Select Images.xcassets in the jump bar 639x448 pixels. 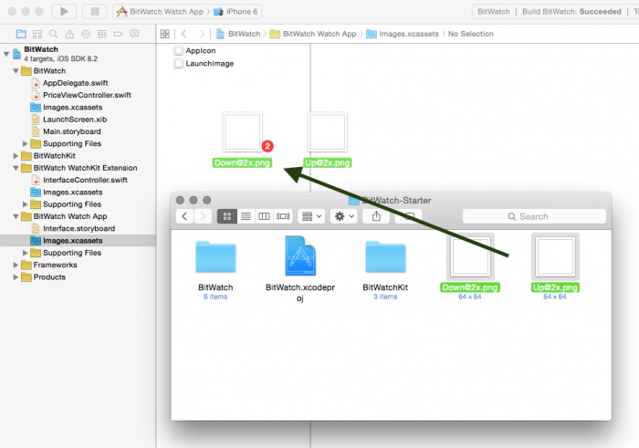click(x=403, y=34)
